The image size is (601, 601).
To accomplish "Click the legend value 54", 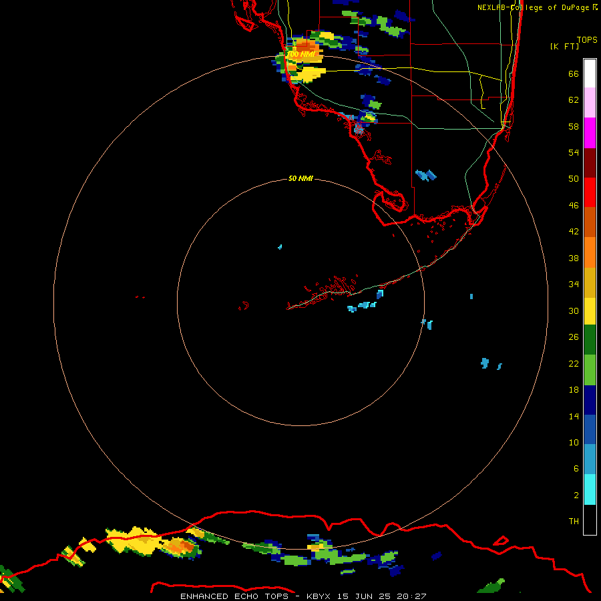I will click(x=574, y=152).
